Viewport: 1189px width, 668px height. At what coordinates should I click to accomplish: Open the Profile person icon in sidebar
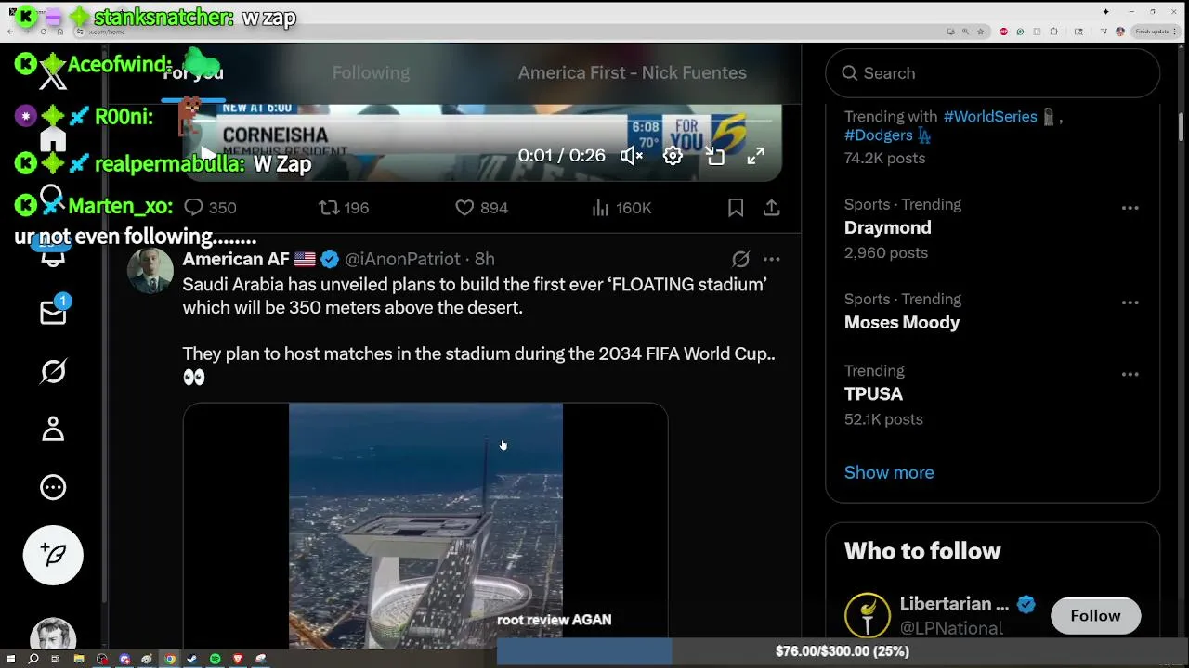click(x=53, y=429)
